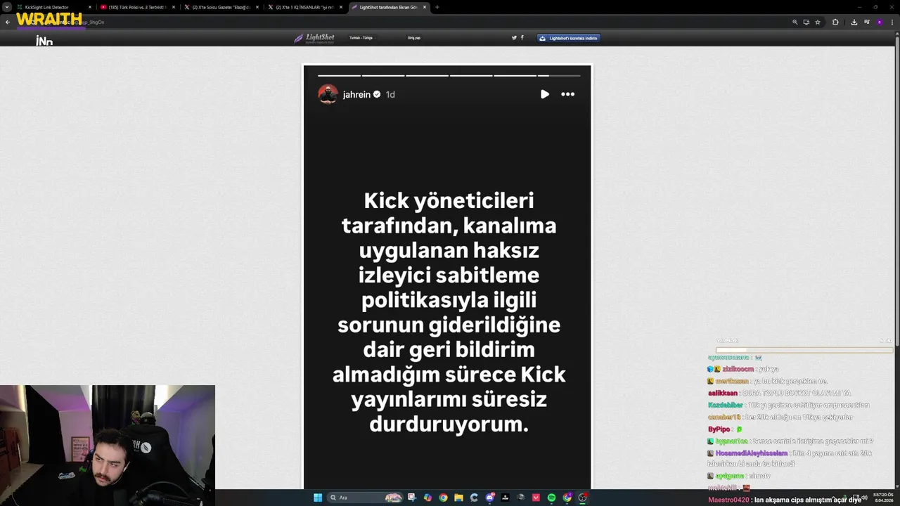Click chat username Maestro0420
This screenshot has width=900, height=506.
point(728,500)
